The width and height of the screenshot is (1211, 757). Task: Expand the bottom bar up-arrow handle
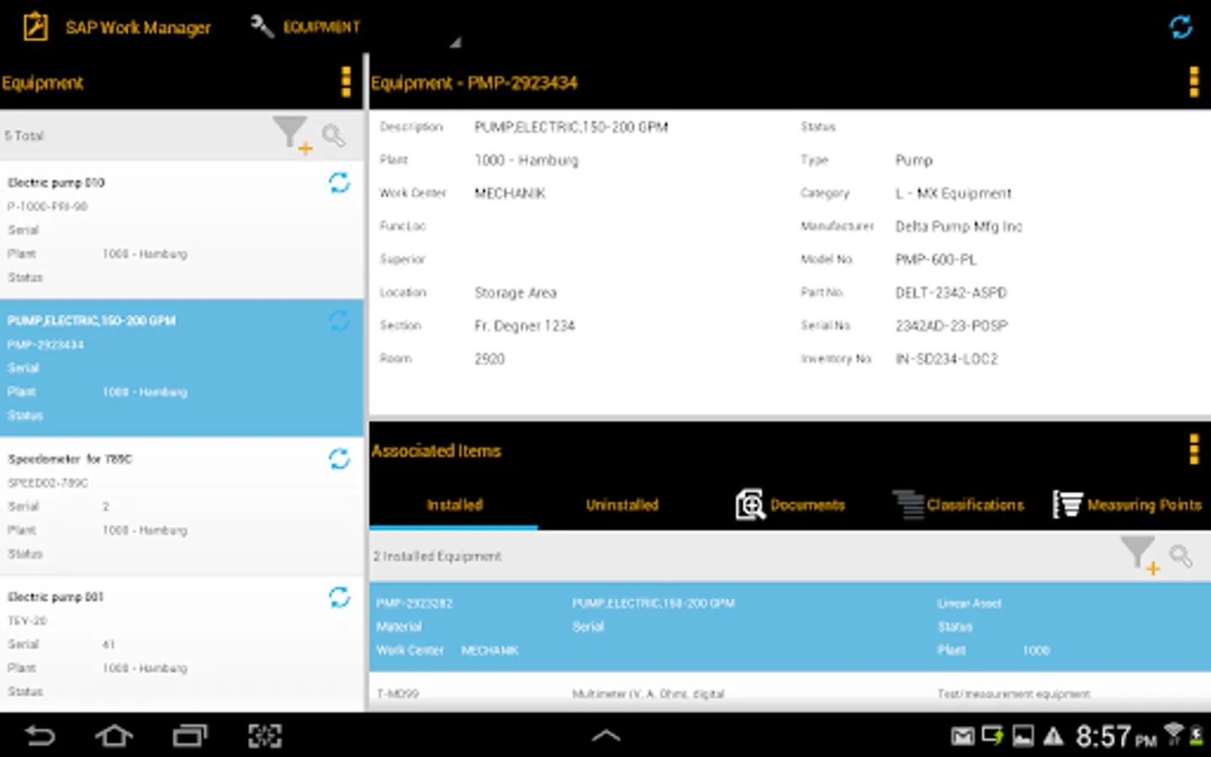pyautogui.click(x=605, y=736)
